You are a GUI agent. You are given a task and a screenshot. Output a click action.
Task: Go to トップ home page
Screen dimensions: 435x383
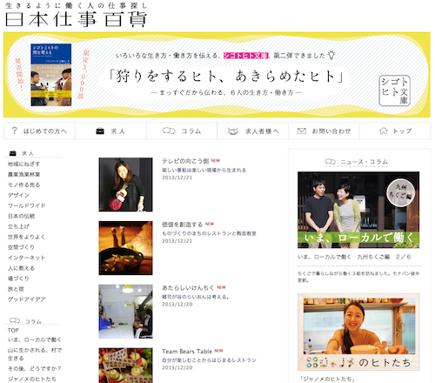click(395, 131)
